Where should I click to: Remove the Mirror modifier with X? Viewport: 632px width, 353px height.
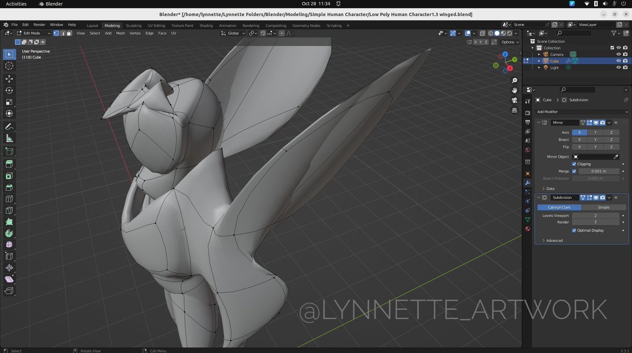616,123
